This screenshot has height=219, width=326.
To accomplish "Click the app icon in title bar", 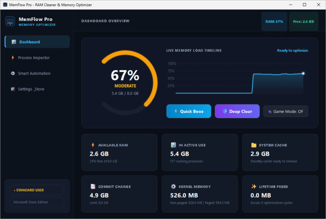I will tap(5, 5).
